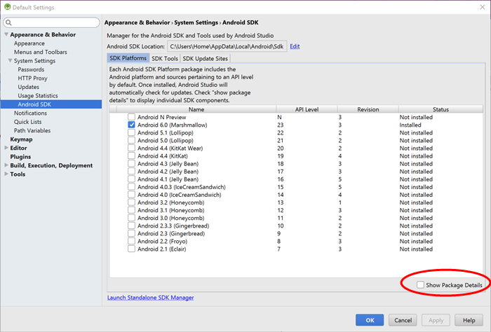The height and width of the screenshot is (332, 491).
Task: Collapse System Settings tree arrow
Action: (11, 61)
